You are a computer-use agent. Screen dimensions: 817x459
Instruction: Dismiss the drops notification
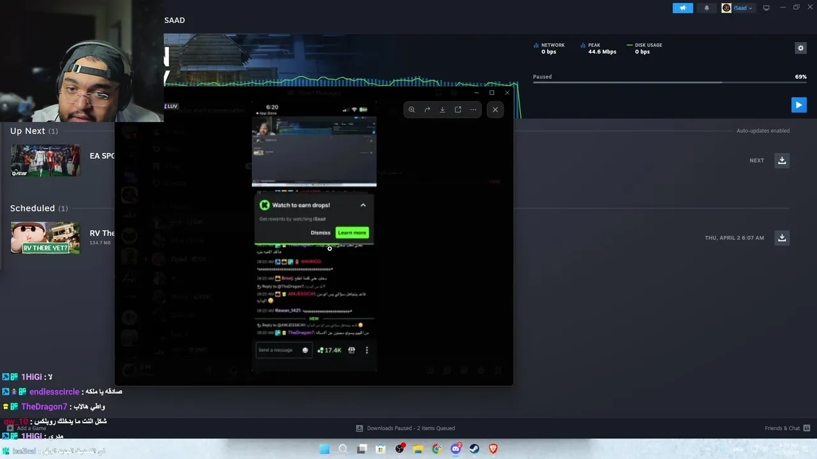(320, 233)
